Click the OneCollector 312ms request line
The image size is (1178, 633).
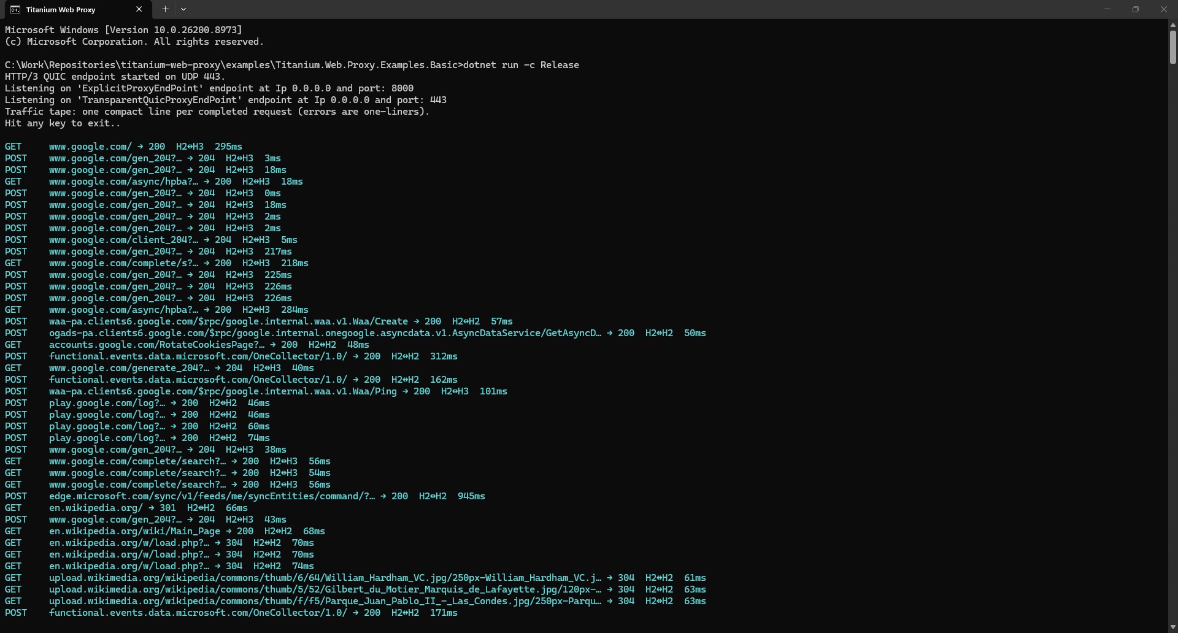coord(231,356)
